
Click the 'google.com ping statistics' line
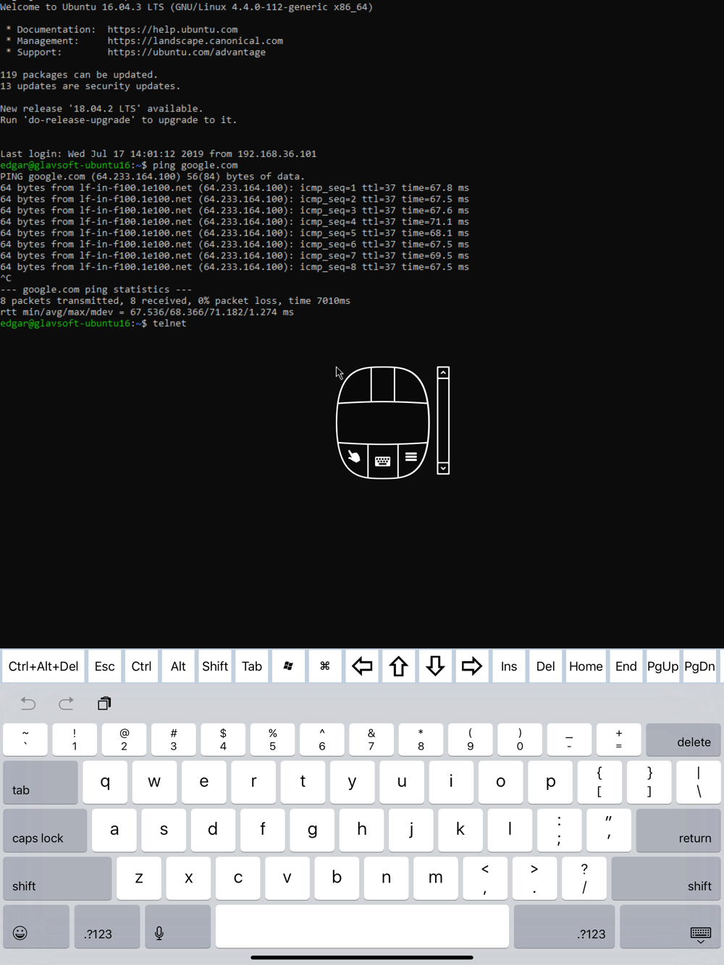point(96,289)
